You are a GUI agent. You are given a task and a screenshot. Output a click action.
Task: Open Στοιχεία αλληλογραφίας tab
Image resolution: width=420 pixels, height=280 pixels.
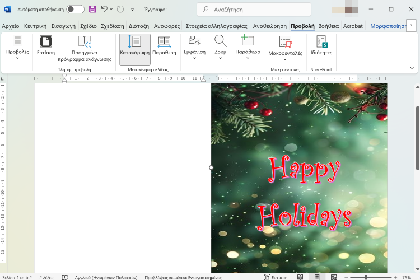pyautogui.click(x=216, y=26)
